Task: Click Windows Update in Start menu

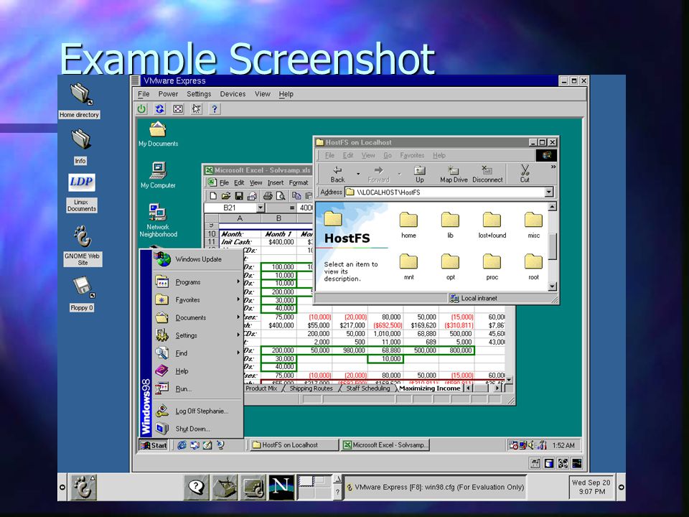Action: [x=198, y=259]
